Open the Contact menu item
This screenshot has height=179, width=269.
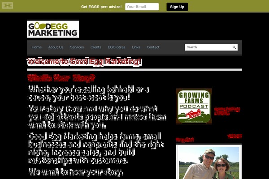pyautogui.click(x=153, y=47)
